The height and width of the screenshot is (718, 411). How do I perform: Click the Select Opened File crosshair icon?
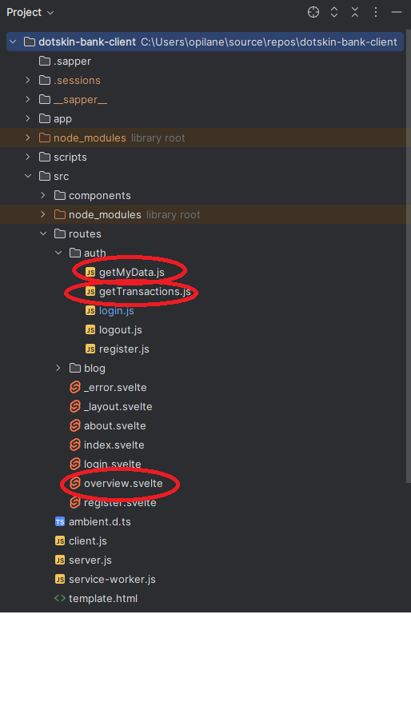[313, 12]
